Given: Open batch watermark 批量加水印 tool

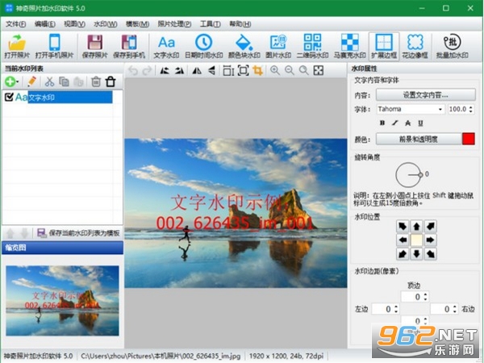Looking at the screenshot, I should point(452,46).
